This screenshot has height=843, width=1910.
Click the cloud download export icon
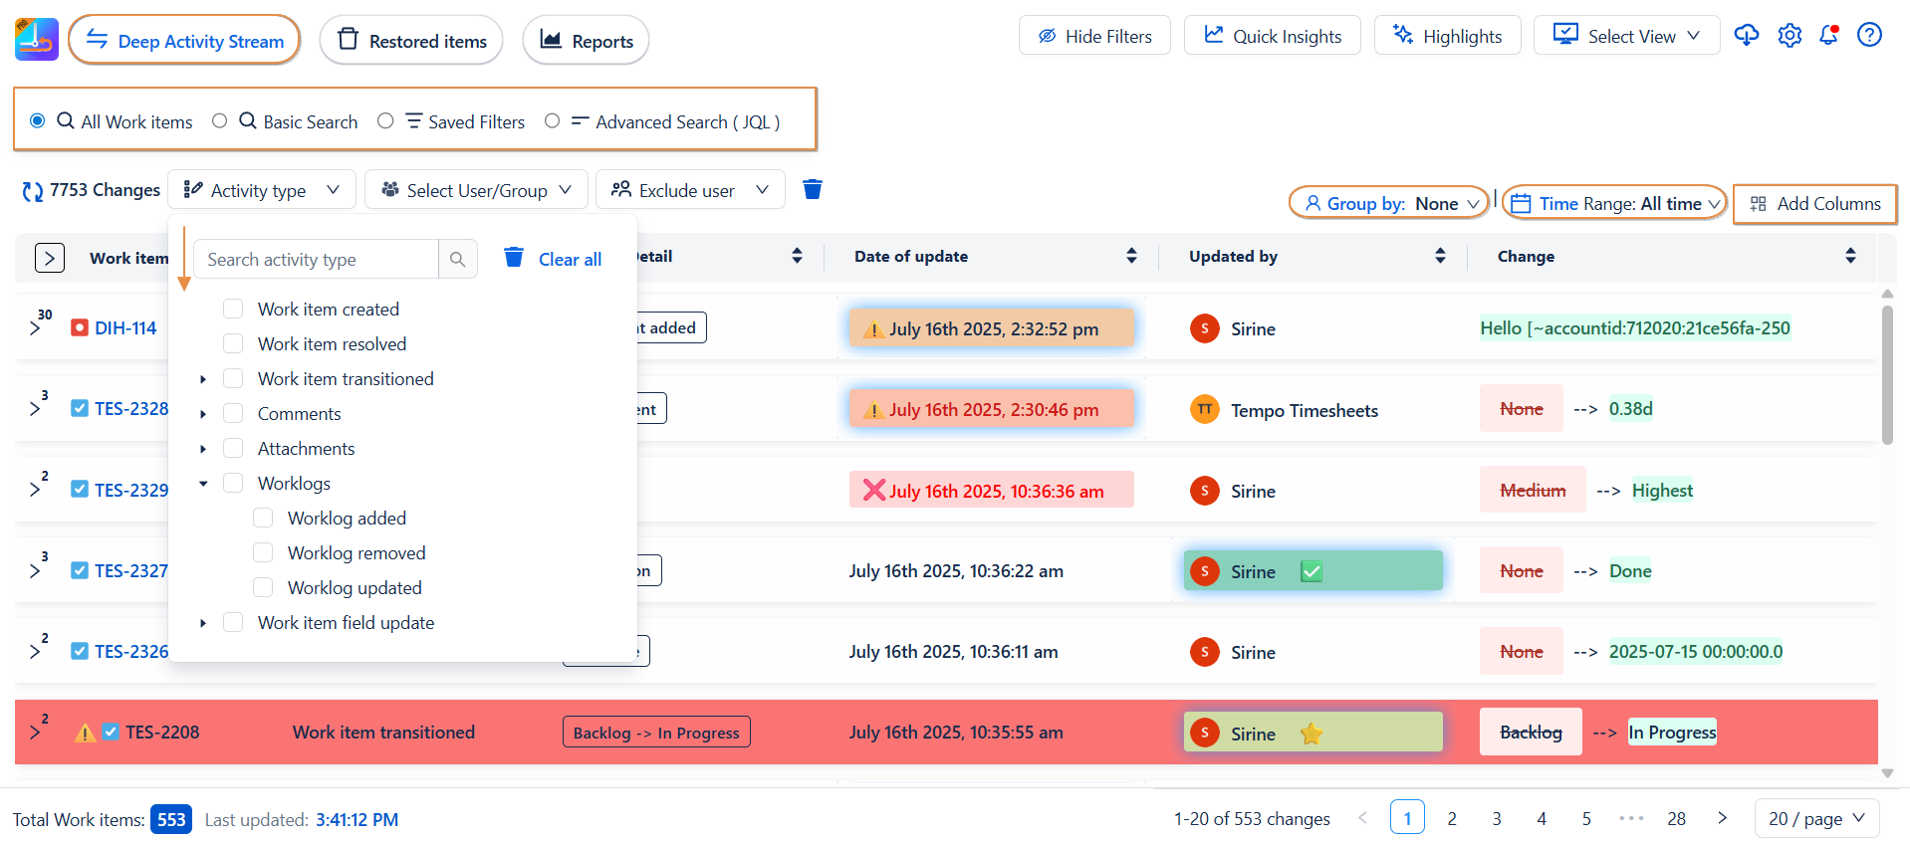click(x=1747, y=36)
